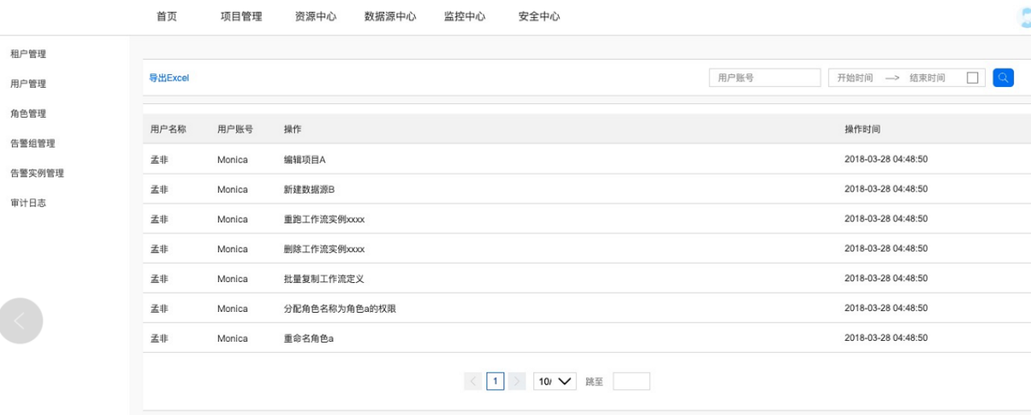The width and height of the screenshot is (1031, 415).
Task: Select page 1 in the pagination
Action: coord(495,381)
